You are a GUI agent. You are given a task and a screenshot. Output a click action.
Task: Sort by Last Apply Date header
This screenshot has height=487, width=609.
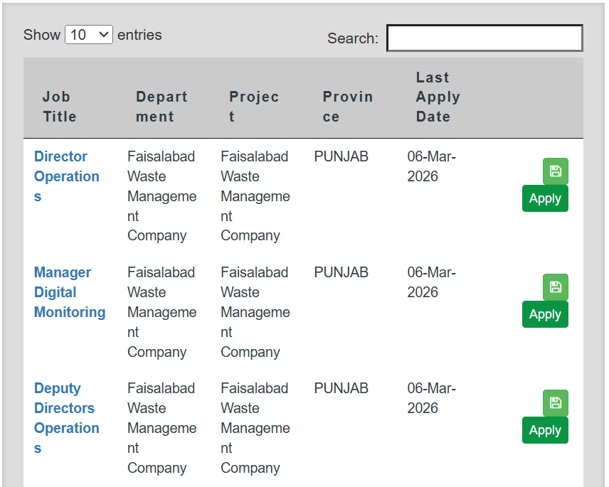pos(438,97)
